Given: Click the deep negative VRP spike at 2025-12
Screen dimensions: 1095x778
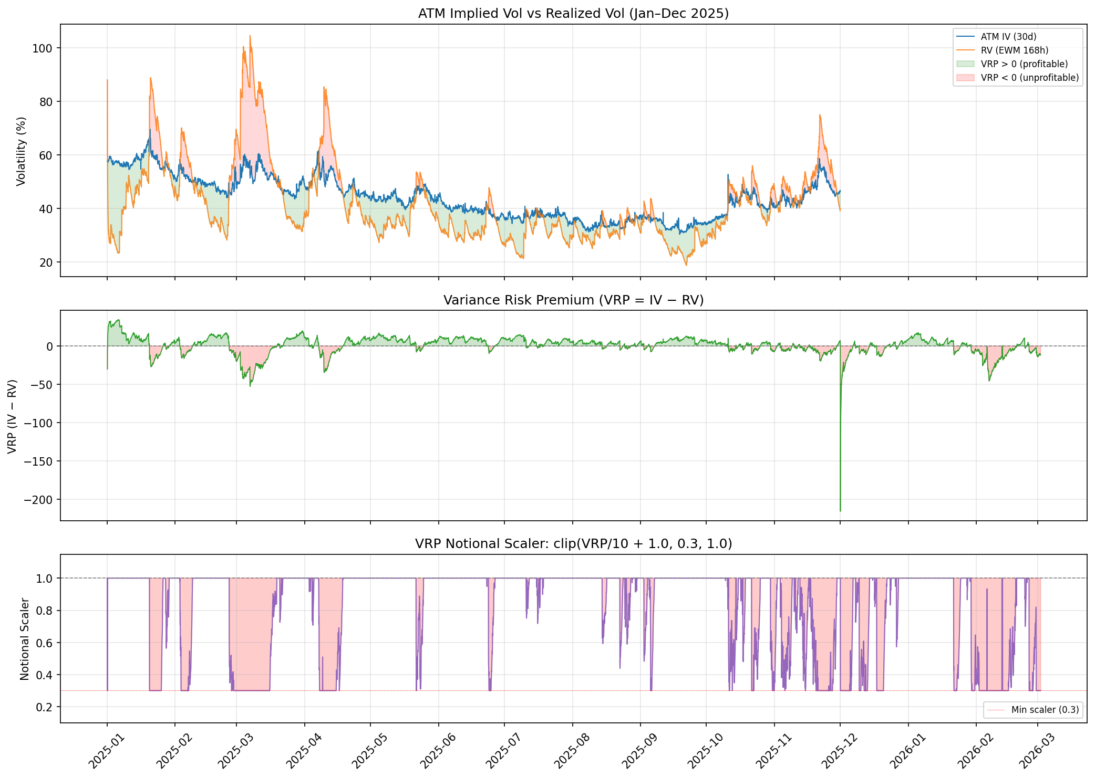Looking at the screenshot, I should pos(840,509).
